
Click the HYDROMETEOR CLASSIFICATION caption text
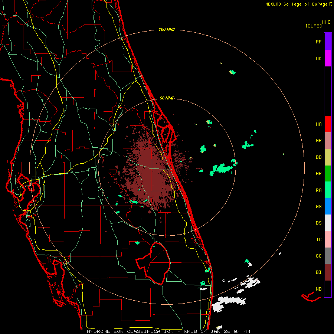[130, 331]
